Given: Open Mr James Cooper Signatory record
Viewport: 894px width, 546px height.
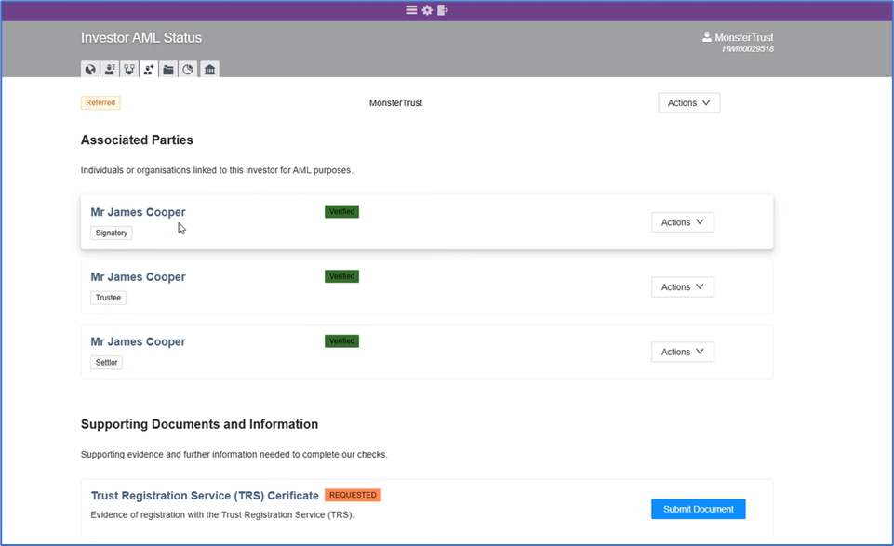Looking at the screenshot, I should [x=138, y=212].
